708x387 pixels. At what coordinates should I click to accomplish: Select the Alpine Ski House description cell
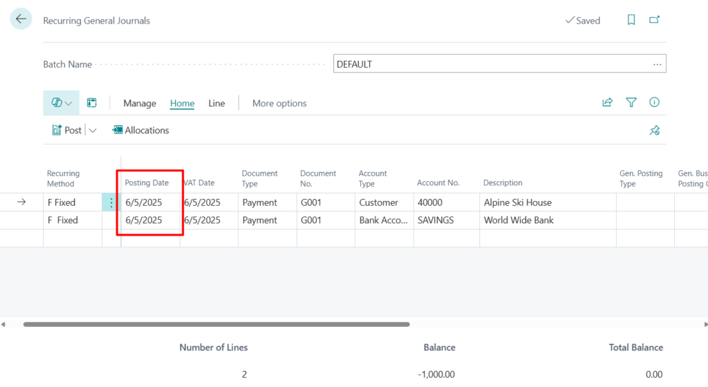pos(546,202)
